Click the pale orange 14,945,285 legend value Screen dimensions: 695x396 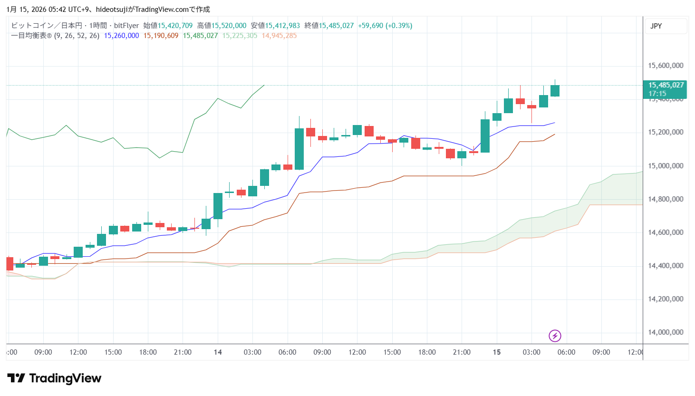coord(279,36)
